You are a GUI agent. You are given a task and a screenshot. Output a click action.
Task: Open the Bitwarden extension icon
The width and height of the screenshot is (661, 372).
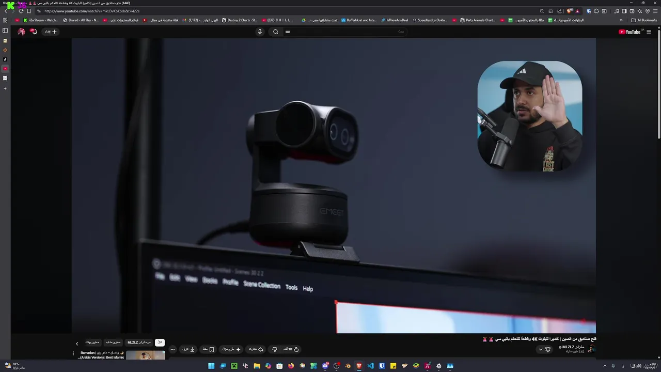[x=589, y=11]
